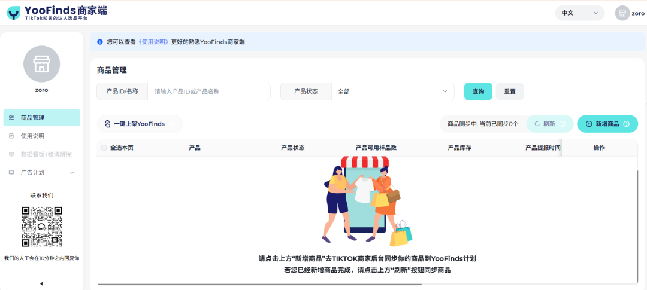Open 广告计划 menu item

(42, 173)
